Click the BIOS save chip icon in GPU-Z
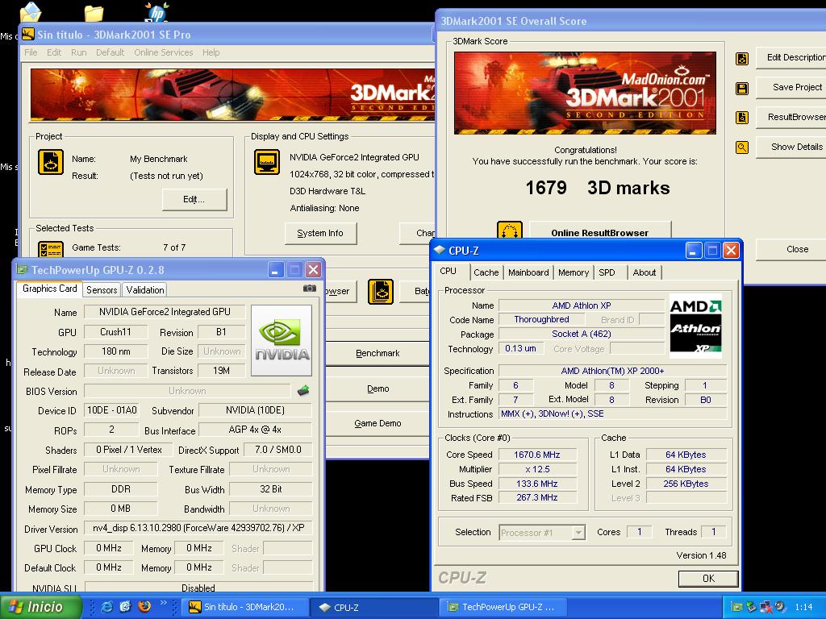The height and width of the screenshot is (619, 826). pyautogui.click(x=303, y=391)
